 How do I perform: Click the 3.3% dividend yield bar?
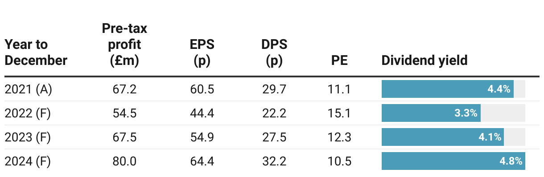click(x=431, y=113)
